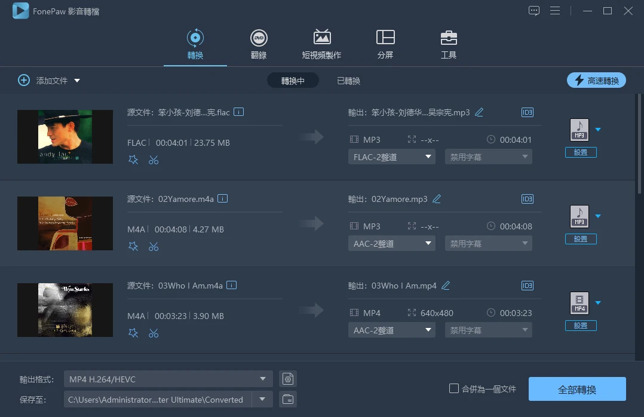644x417 pixels.
Task: Rename 03Who I Am.mp4 via pencil icon
Action: point(446,286)
